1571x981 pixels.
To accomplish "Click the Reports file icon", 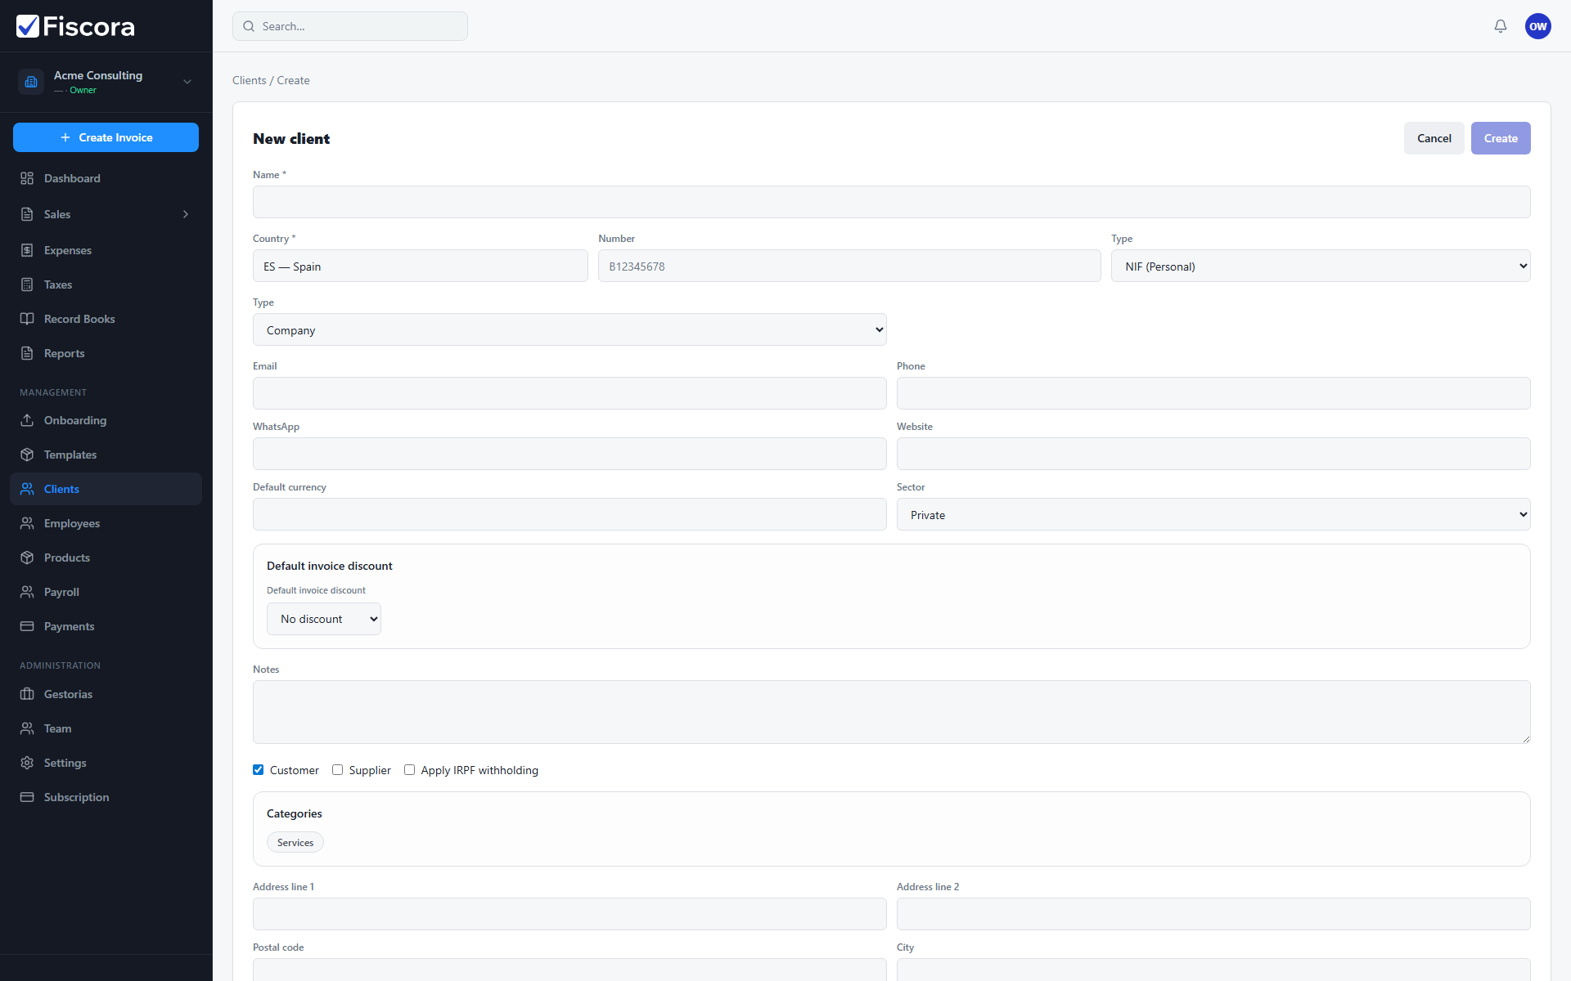I will click(27, 353).
